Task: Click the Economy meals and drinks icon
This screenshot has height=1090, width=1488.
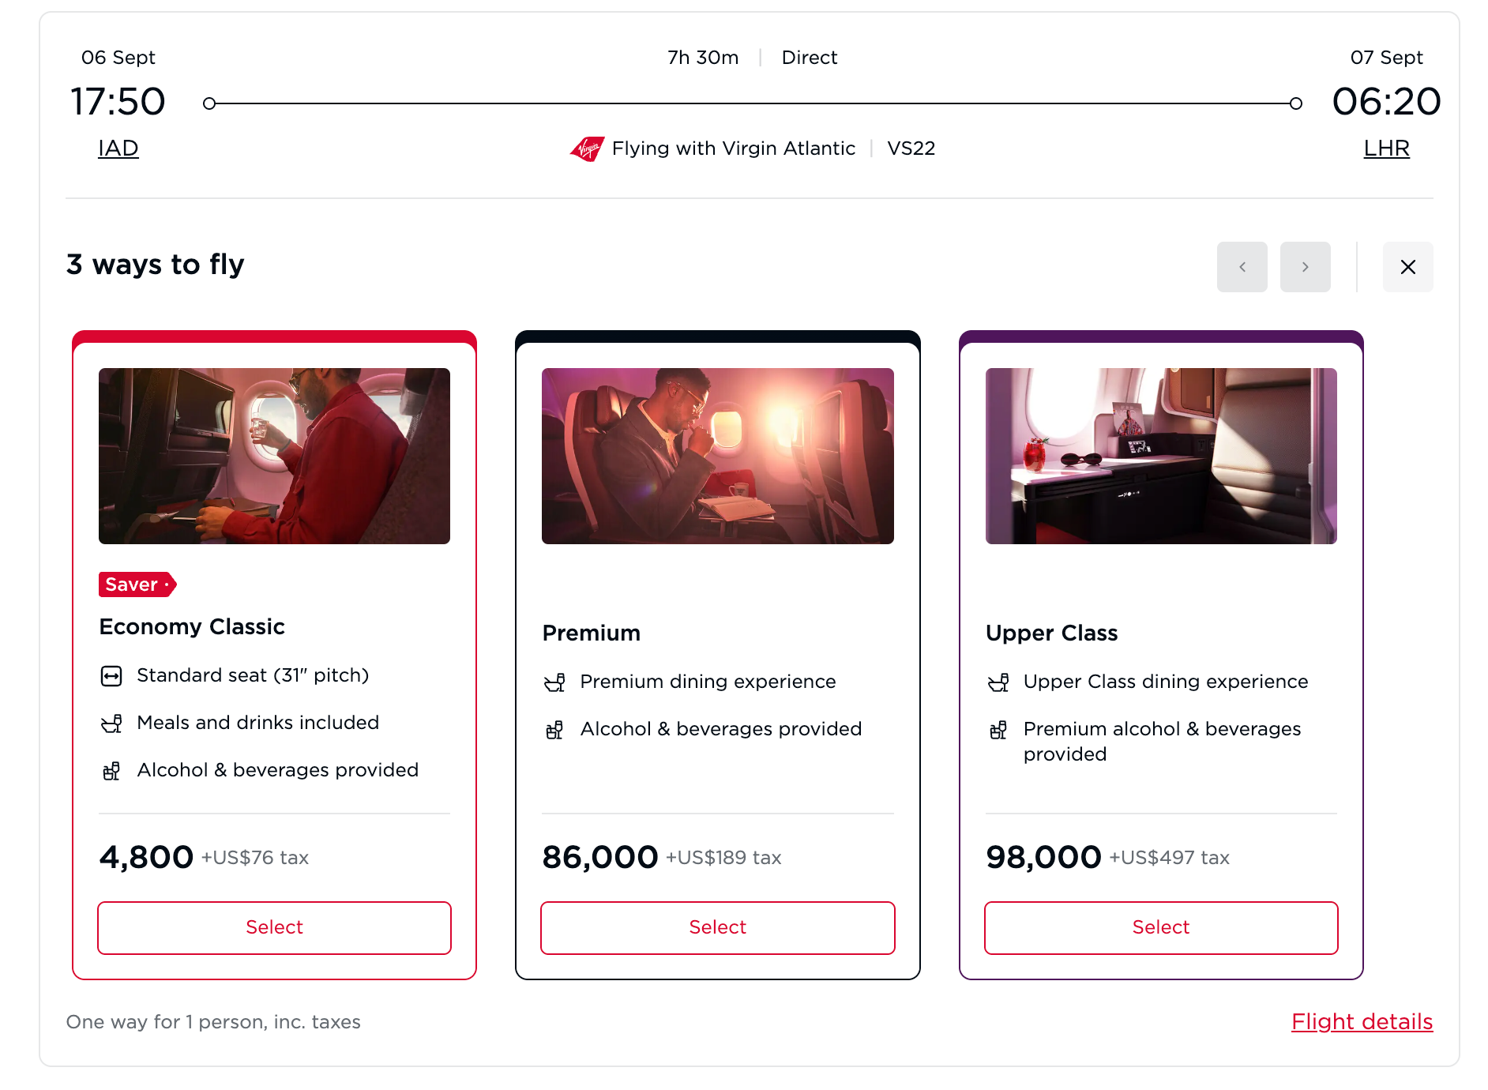Action: (x=111, y=724)
